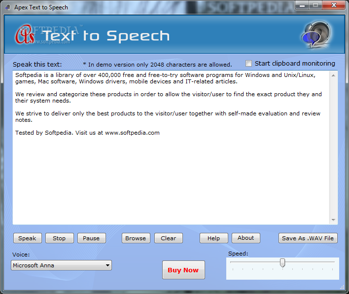Click the Speak button

point(28,238)
